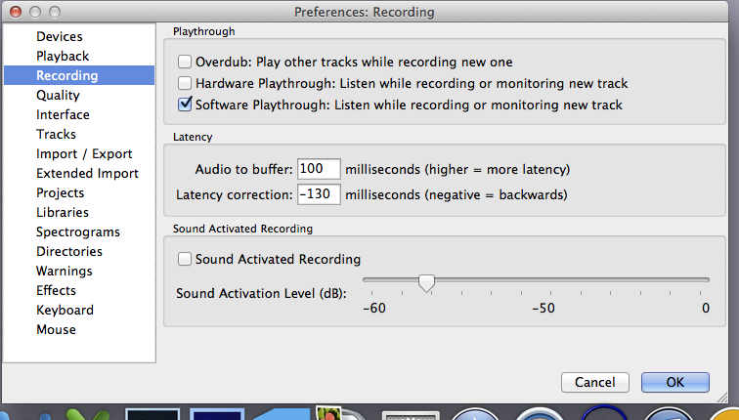Click the 'Sound Activation Level (dB):' label

[x=261, y=293]
